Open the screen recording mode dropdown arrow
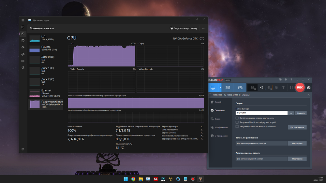 220,88
